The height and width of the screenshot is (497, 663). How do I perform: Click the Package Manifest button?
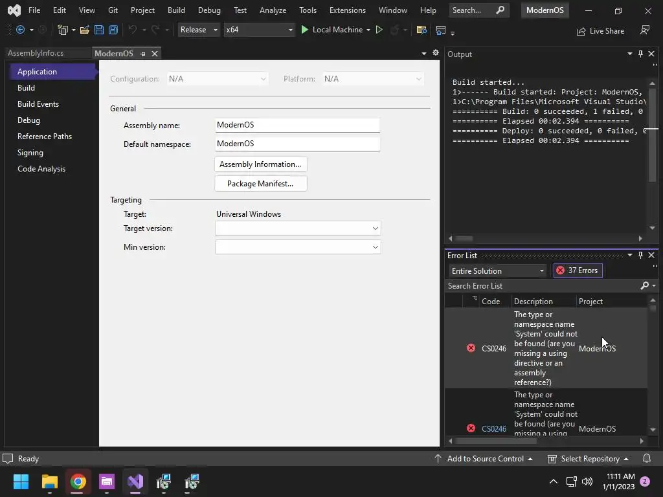coord(260,183)
